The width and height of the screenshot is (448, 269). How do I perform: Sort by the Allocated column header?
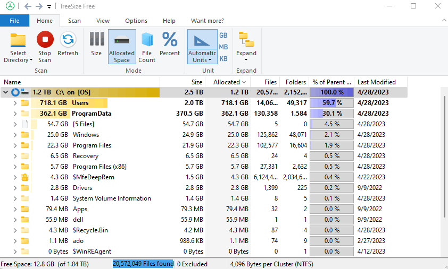click(228, 82)
